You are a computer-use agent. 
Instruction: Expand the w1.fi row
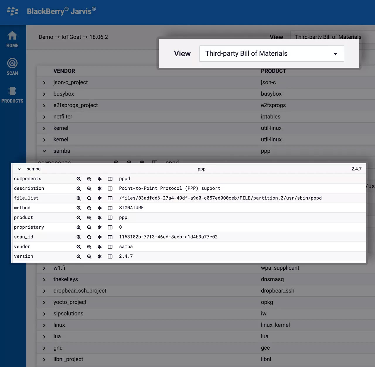point(44,268)
